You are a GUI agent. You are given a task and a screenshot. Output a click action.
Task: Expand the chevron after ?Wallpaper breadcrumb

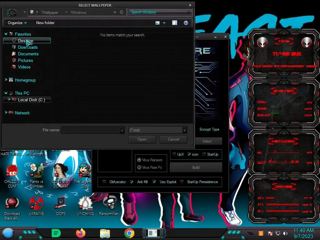click(x=66, y=12)
